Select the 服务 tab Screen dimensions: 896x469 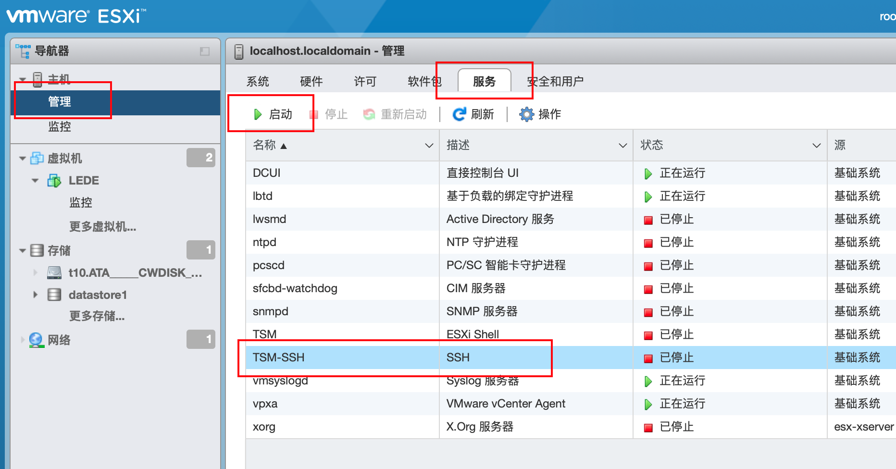[485, 81]
